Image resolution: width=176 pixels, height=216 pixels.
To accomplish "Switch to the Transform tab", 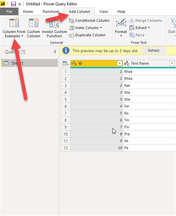I will 50,12.
